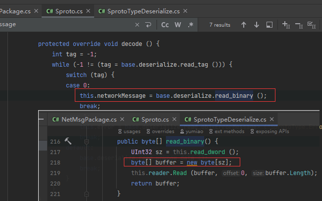Collapse the read_binary method fold marker
Viewport: 322px width, 201px height.
[86, 142]
